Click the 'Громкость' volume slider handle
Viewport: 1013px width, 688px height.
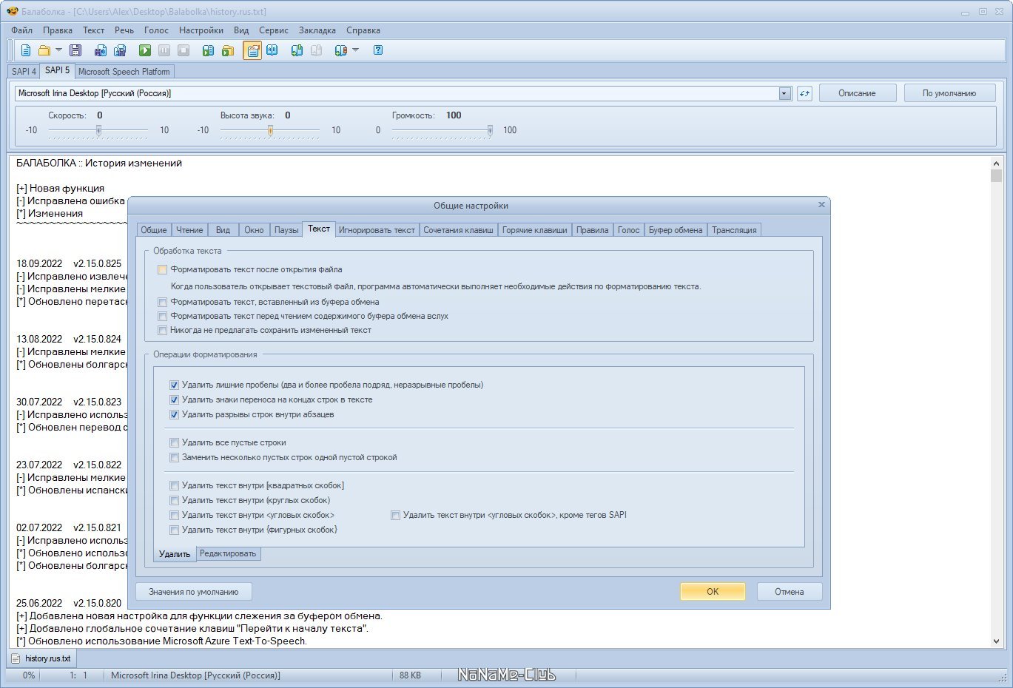tap(490, 130)
